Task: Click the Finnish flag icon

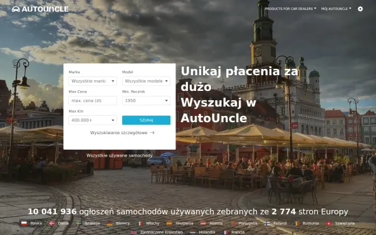Action: 267,224
